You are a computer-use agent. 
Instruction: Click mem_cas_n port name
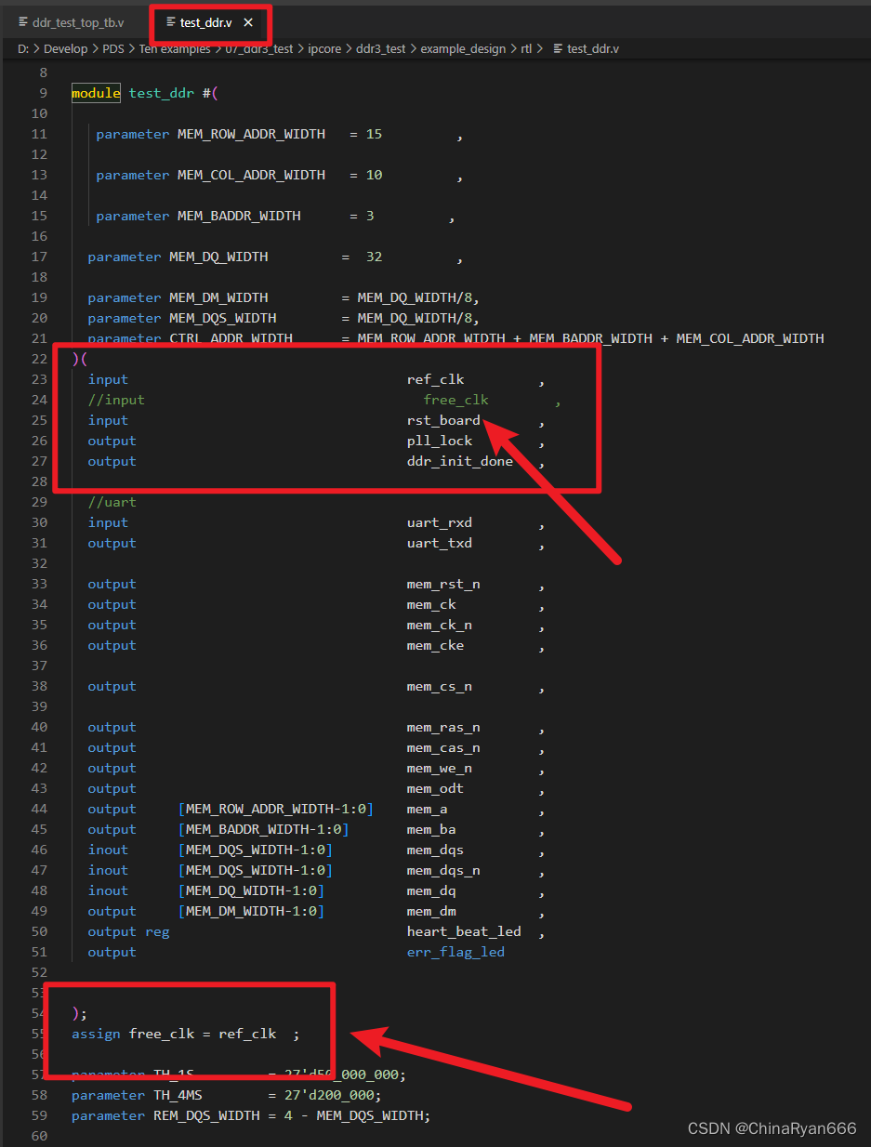pyautogui.click(x=443, y=747)
